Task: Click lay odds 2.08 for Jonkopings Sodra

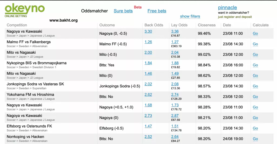Action: click(175, 84)
